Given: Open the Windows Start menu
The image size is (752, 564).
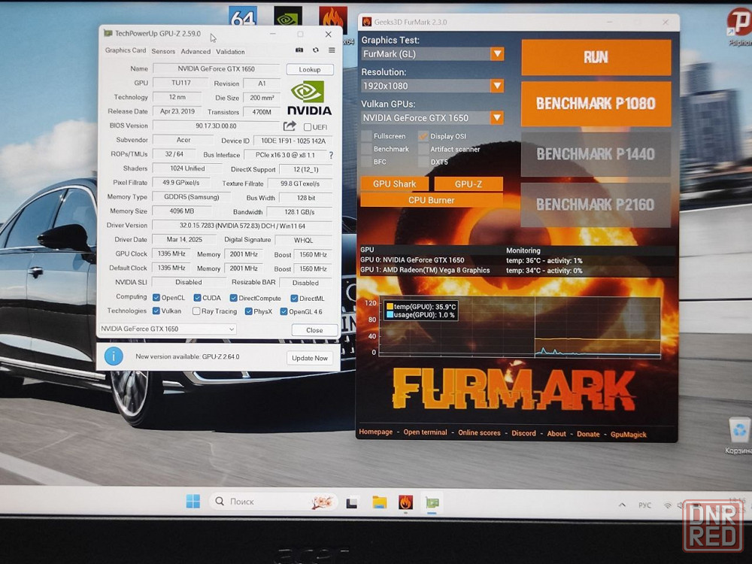Looking at the screenshot, I should [x=193, y=502].
